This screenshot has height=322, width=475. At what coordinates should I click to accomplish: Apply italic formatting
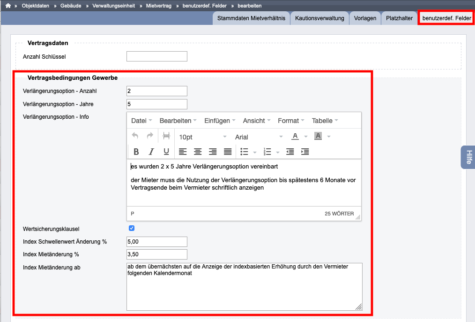point(151,152)
